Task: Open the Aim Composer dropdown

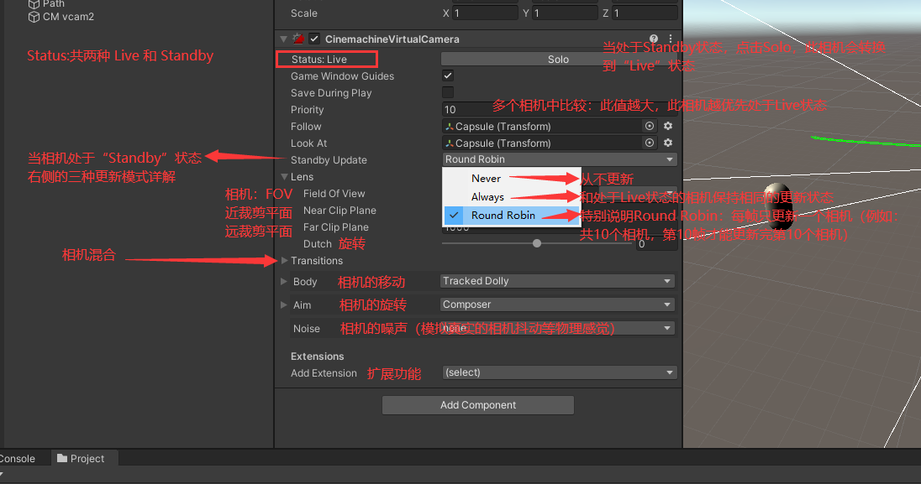Action: 557,304
